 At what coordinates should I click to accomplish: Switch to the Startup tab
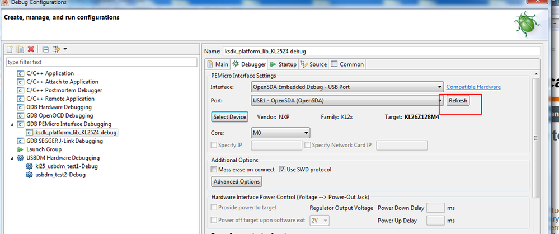(x=283, y=64)
